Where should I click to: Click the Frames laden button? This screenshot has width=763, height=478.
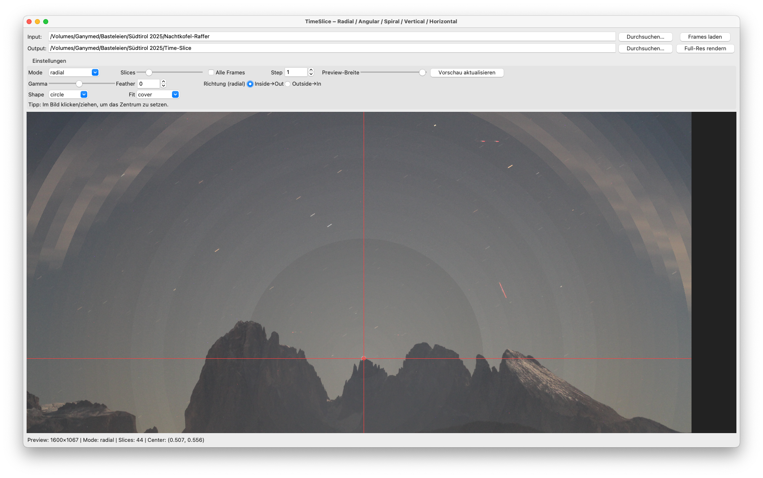coord(705,37)
